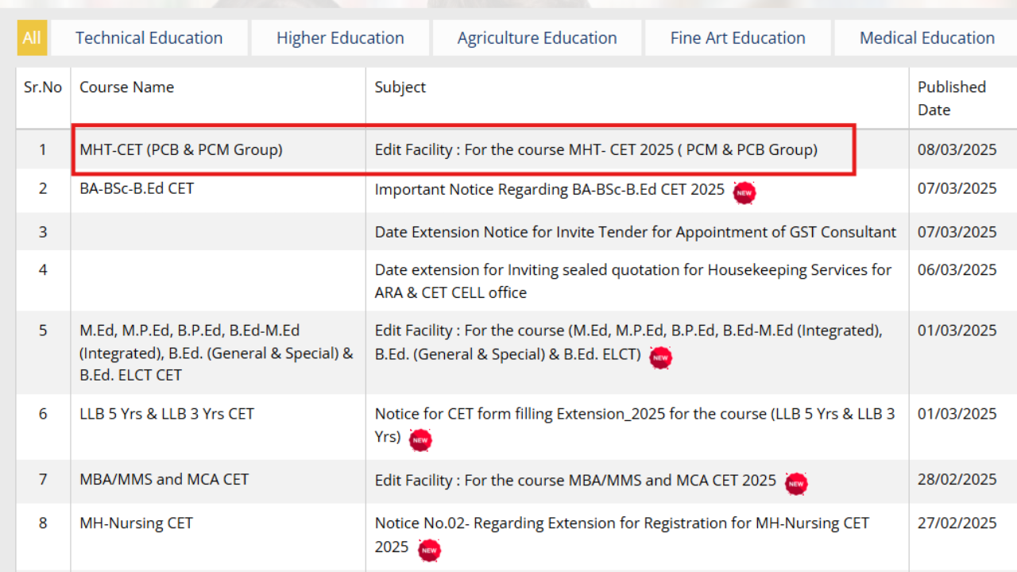Image resolution: width=1017 pixels, height=572 pixels.
Task: Select the Agriculture Education tab
Action: [537, 37]
